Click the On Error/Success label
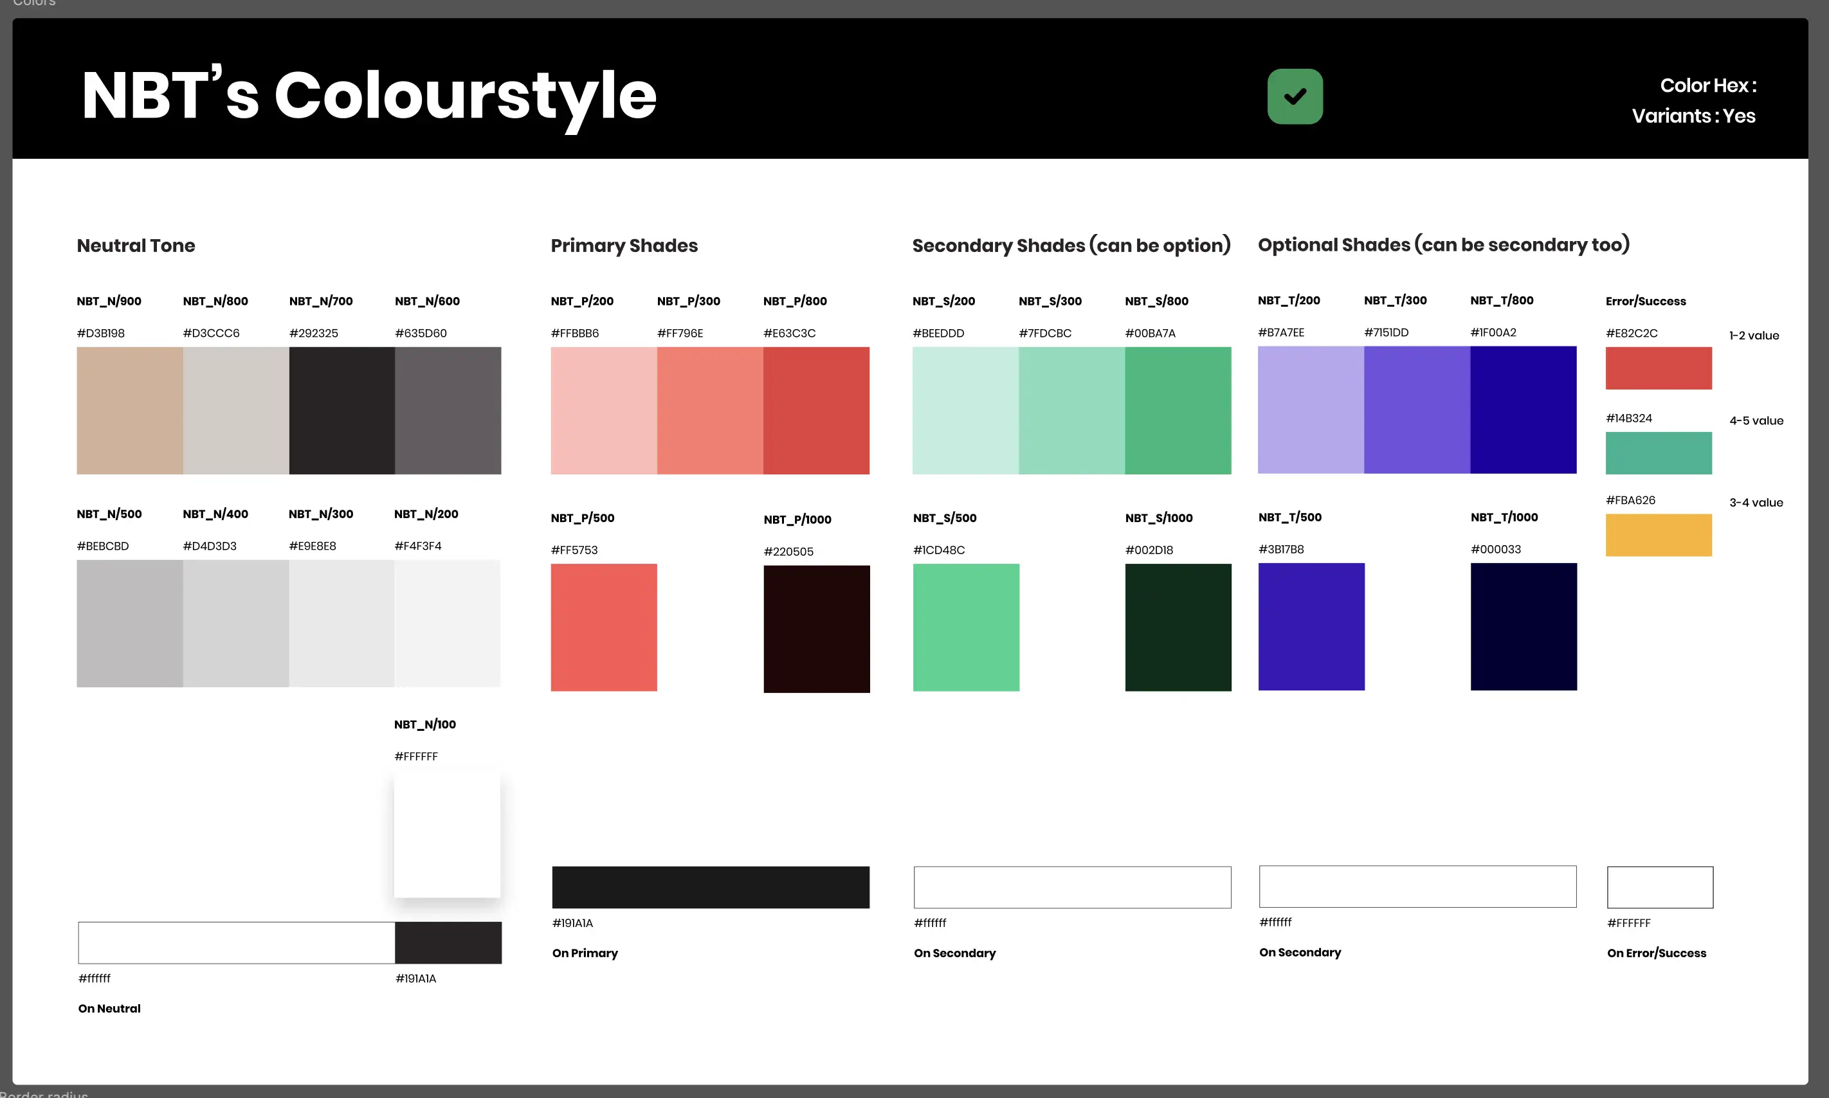This screenshot has width=1829, height=1098. (1657, 953)
